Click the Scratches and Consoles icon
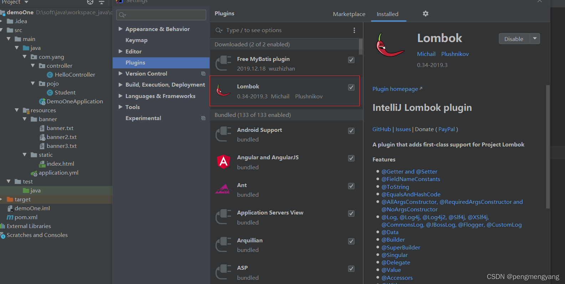Viewport: 565px width, 284px height. [3, 235]
